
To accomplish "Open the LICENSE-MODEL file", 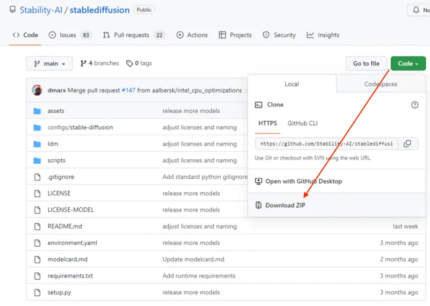I will [71, 210].
